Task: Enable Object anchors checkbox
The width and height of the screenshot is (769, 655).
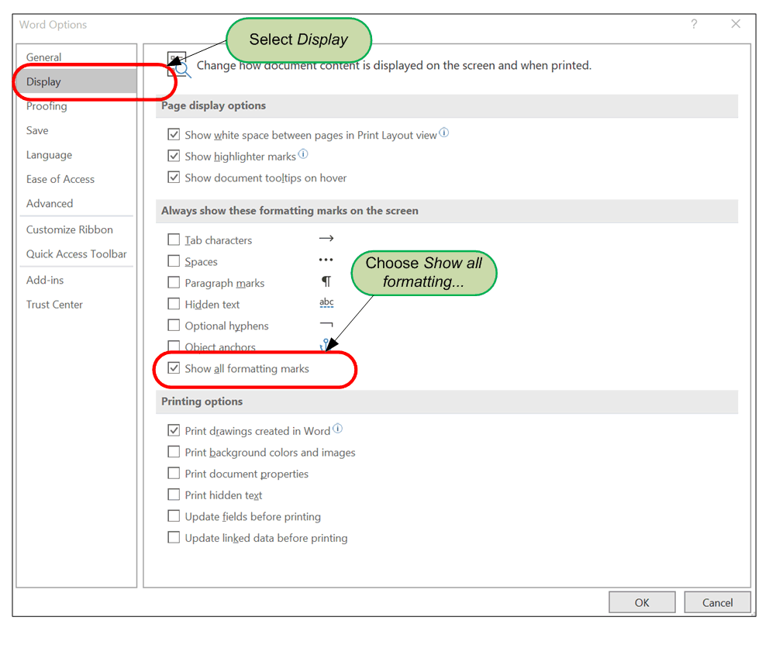Action: pos(174,346)
